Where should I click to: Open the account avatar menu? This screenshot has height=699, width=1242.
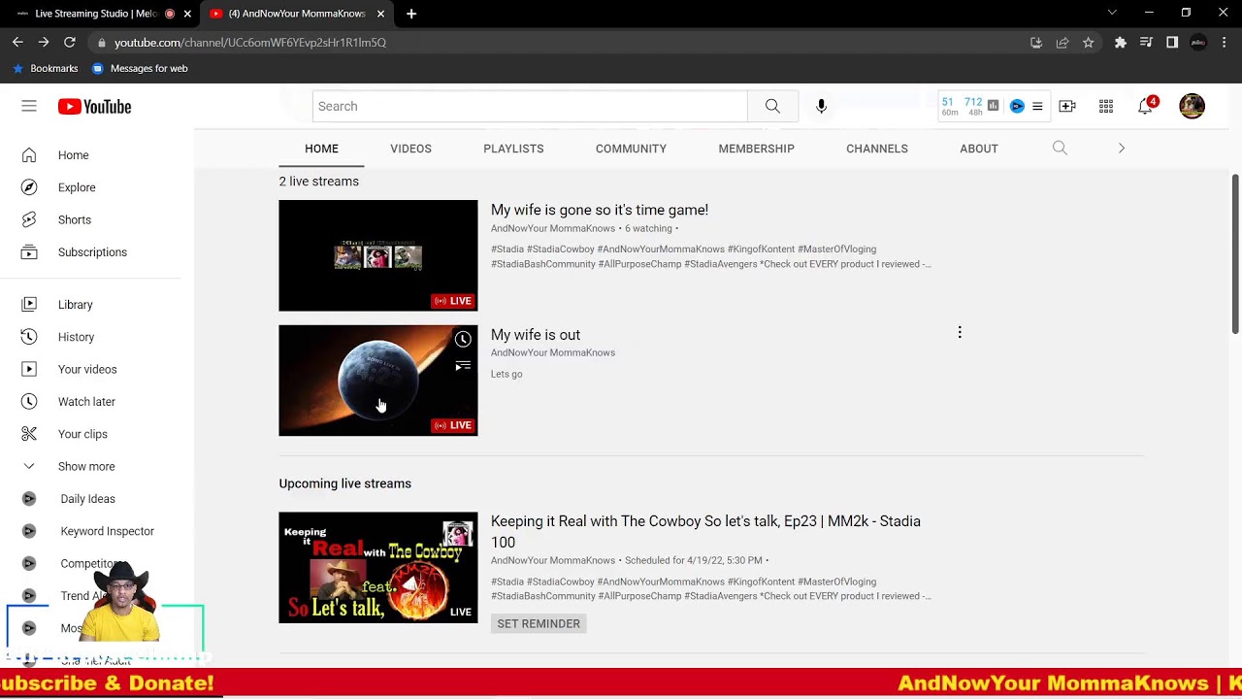(1192, 106)
